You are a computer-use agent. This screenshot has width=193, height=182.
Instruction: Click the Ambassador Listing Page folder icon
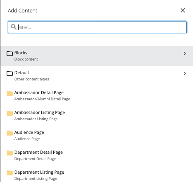pyautogui.click(x=10, y=113)
